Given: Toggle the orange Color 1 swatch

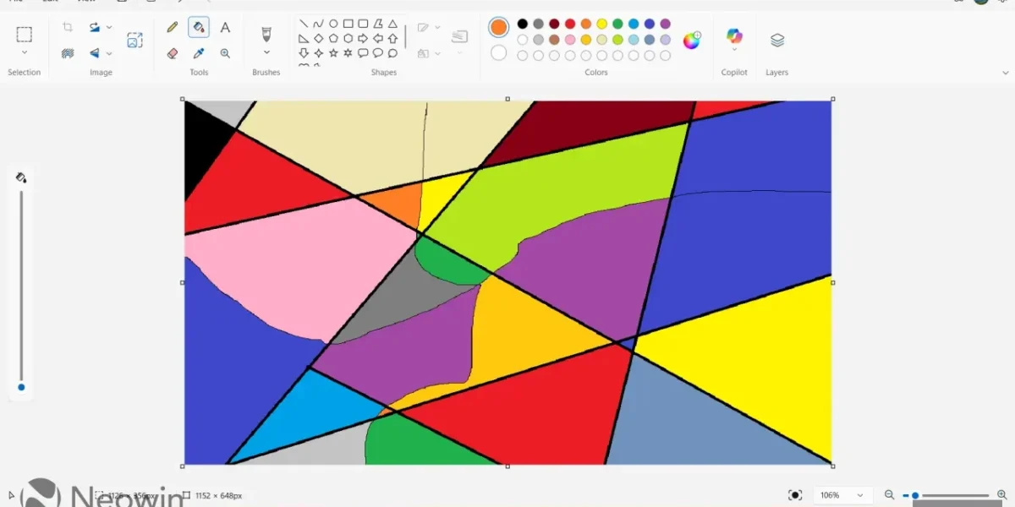Looking at the screenshot, I should 499,27.
